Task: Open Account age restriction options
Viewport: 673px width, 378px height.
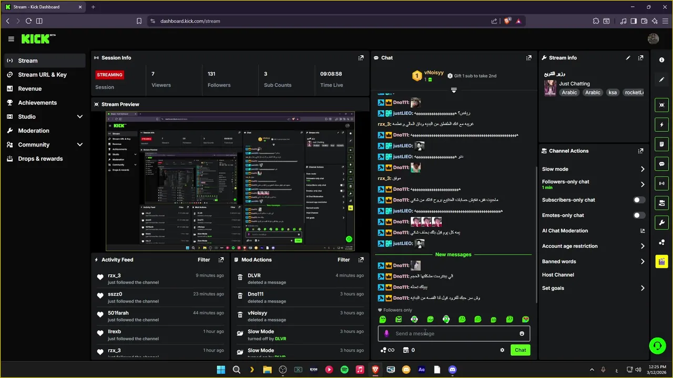Action: coord(593,246)
